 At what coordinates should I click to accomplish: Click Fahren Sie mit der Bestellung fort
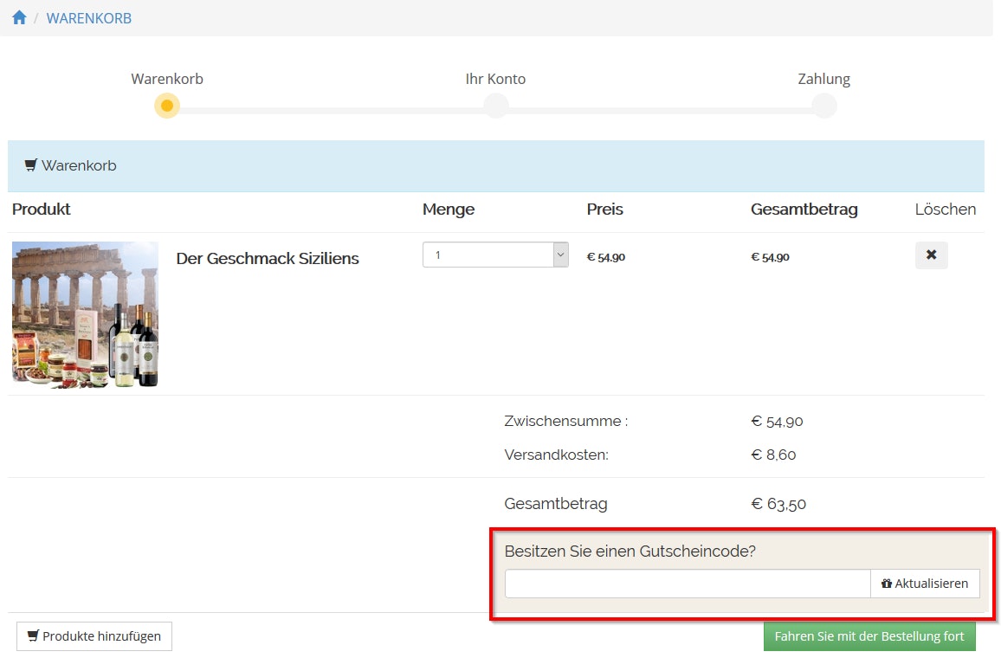pyautogui.click(x=869, y=636)
